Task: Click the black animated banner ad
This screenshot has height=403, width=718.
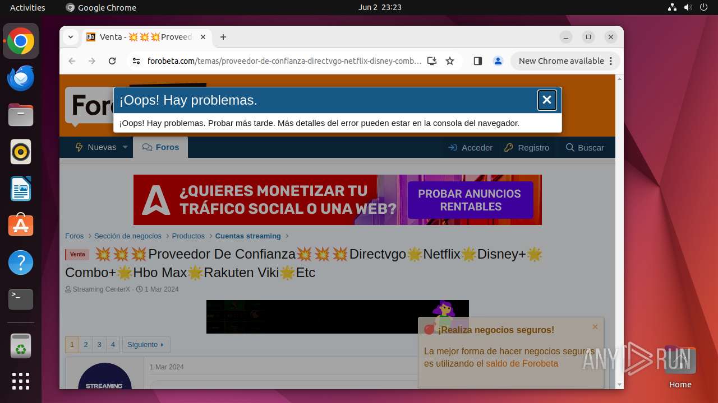Action: (x=337, y=317)
